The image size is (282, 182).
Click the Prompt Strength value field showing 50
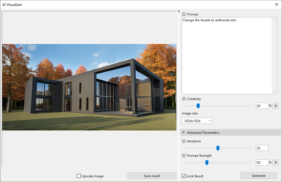pos(262,162)
